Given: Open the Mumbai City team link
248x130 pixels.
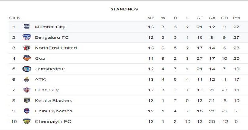Looking at the screenshot, I should (x=50, y=27).
